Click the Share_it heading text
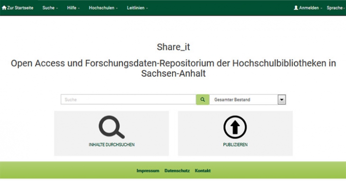Image resolution: width=346 pixels, height=181 pixels. click(x=173, y=47)
